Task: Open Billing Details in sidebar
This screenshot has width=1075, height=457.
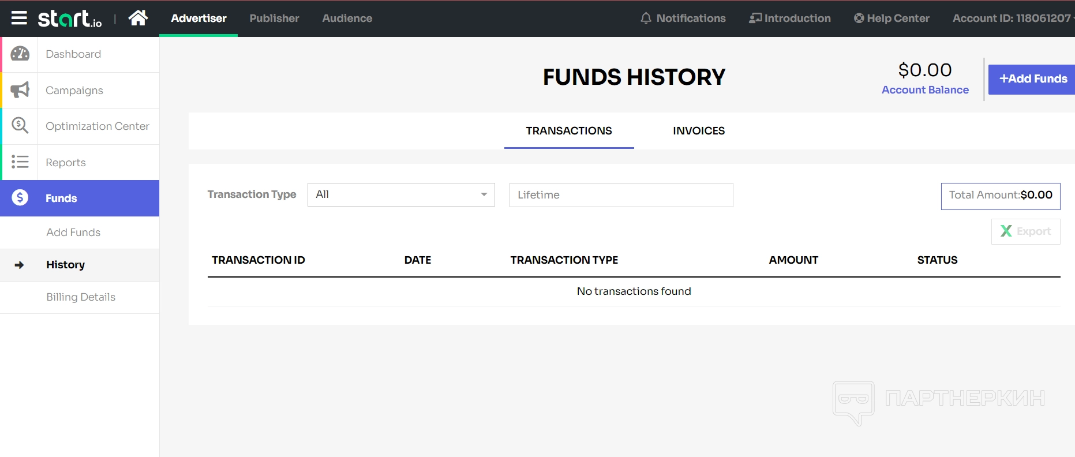Action: point(81,297)
